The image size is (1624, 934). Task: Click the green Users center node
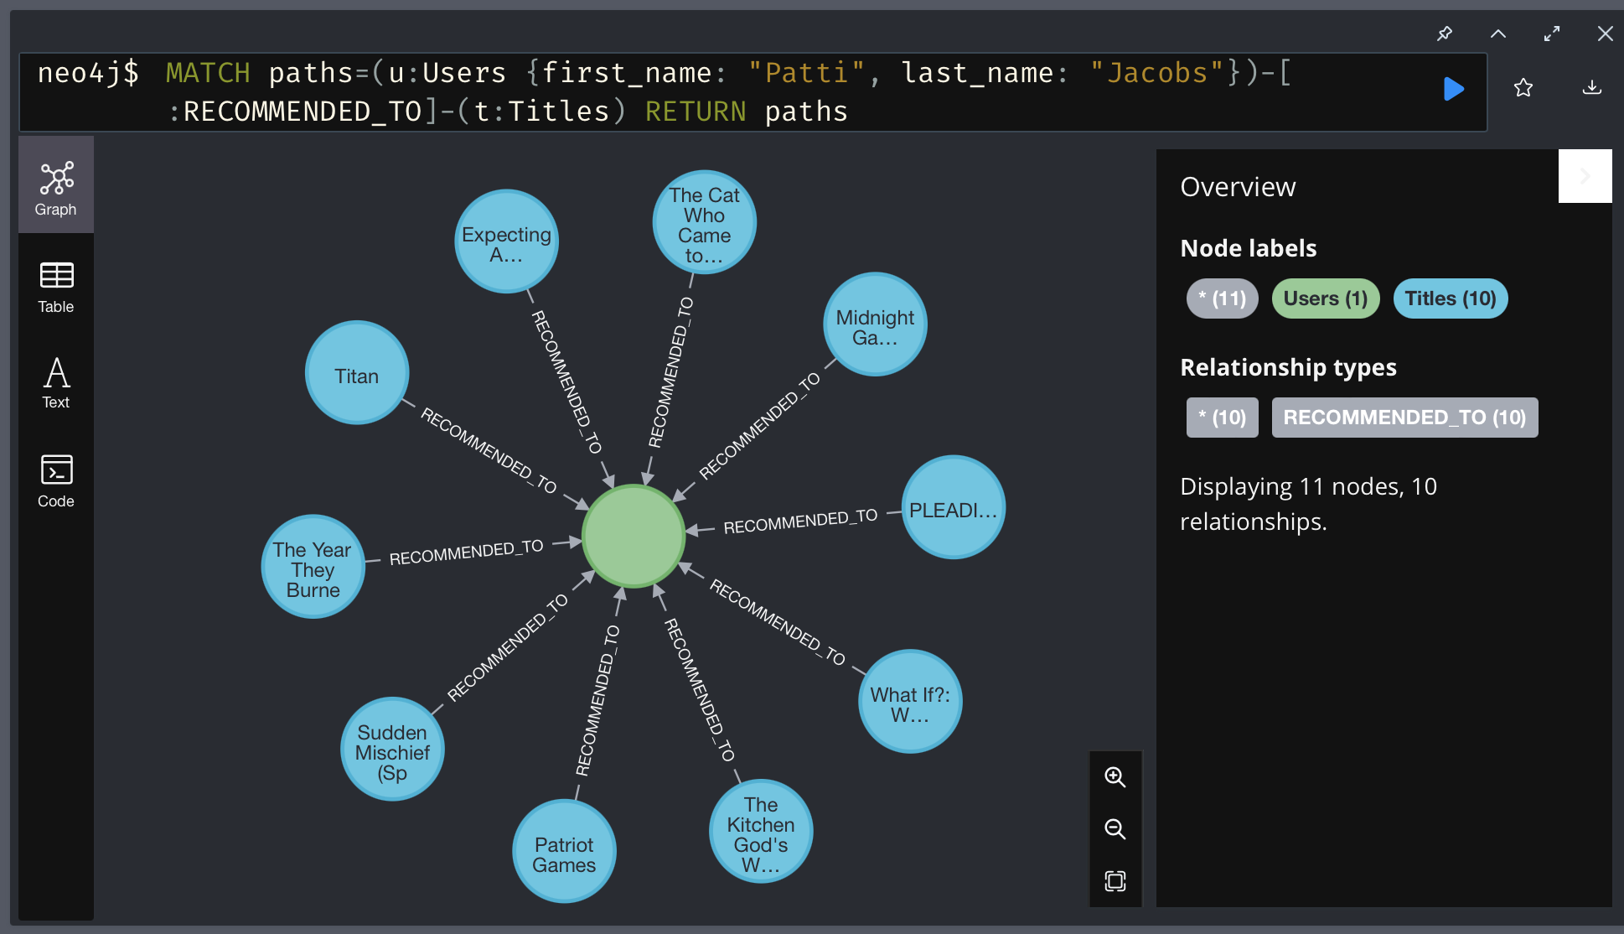coord(634,536)
